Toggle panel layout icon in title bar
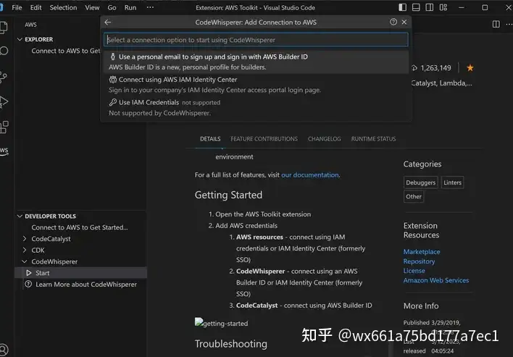513x357 pixels. point(416,7)
